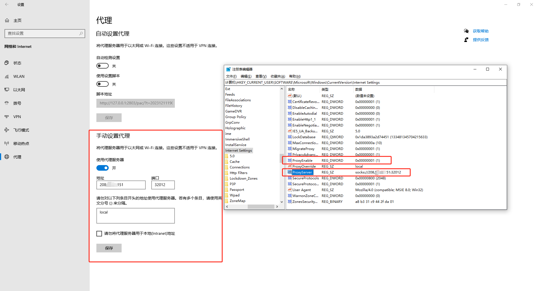Open the Status page from the sidebar
Image resolution: width=538 pixels, height=291 pixels.
(17, 63)
